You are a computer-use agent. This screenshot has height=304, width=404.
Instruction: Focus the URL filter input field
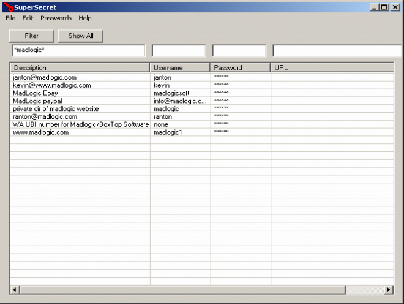(x=337, y=50)
